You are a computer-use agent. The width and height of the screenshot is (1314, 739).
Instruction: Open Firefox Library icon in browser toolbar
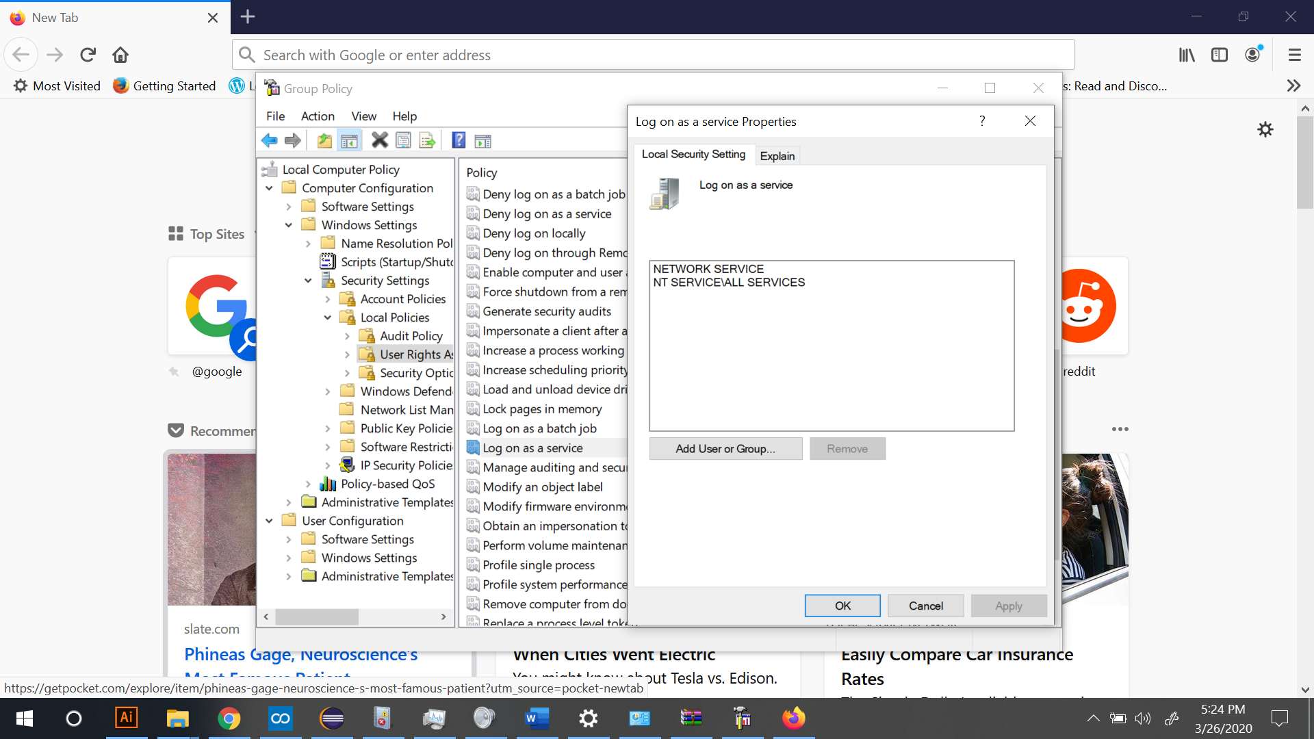click(1187, 55)
